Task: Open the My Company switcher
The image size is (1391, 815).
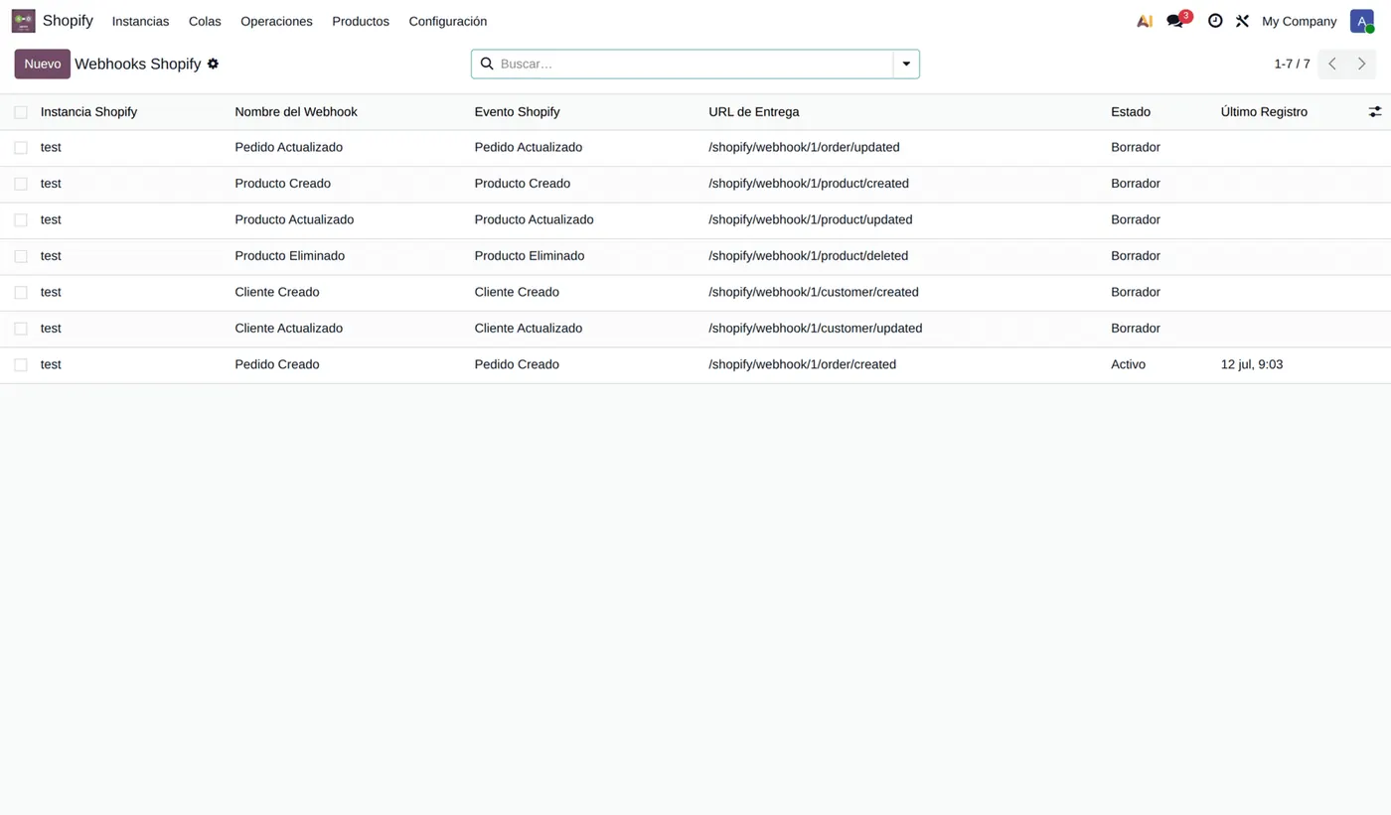Action: 1299,21
